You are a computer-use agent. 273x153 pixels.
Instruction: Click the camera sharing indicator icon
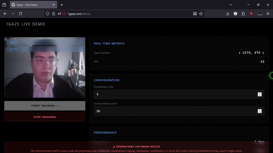click(x=64, y=14)
